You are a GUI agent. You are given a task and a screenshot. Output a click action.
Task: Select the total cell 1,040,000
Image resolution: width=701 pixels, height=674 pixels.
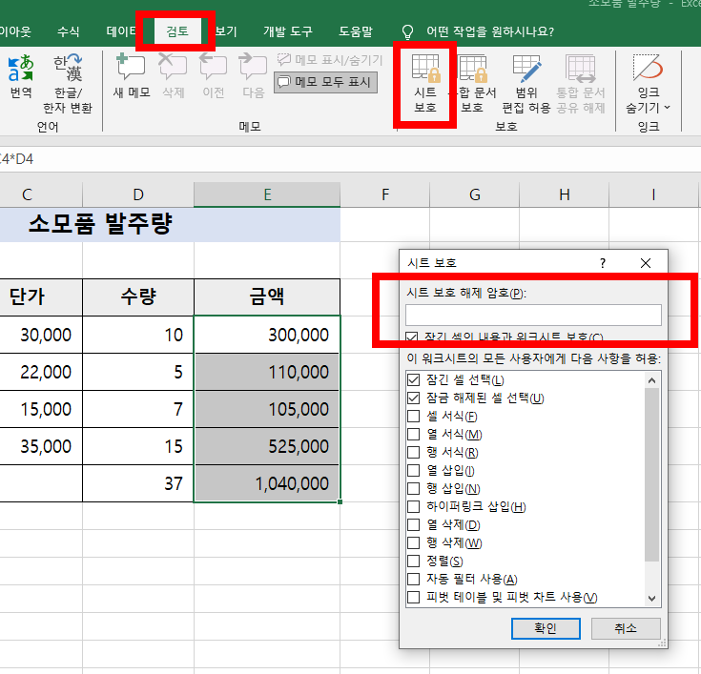[x=267, y=483]
